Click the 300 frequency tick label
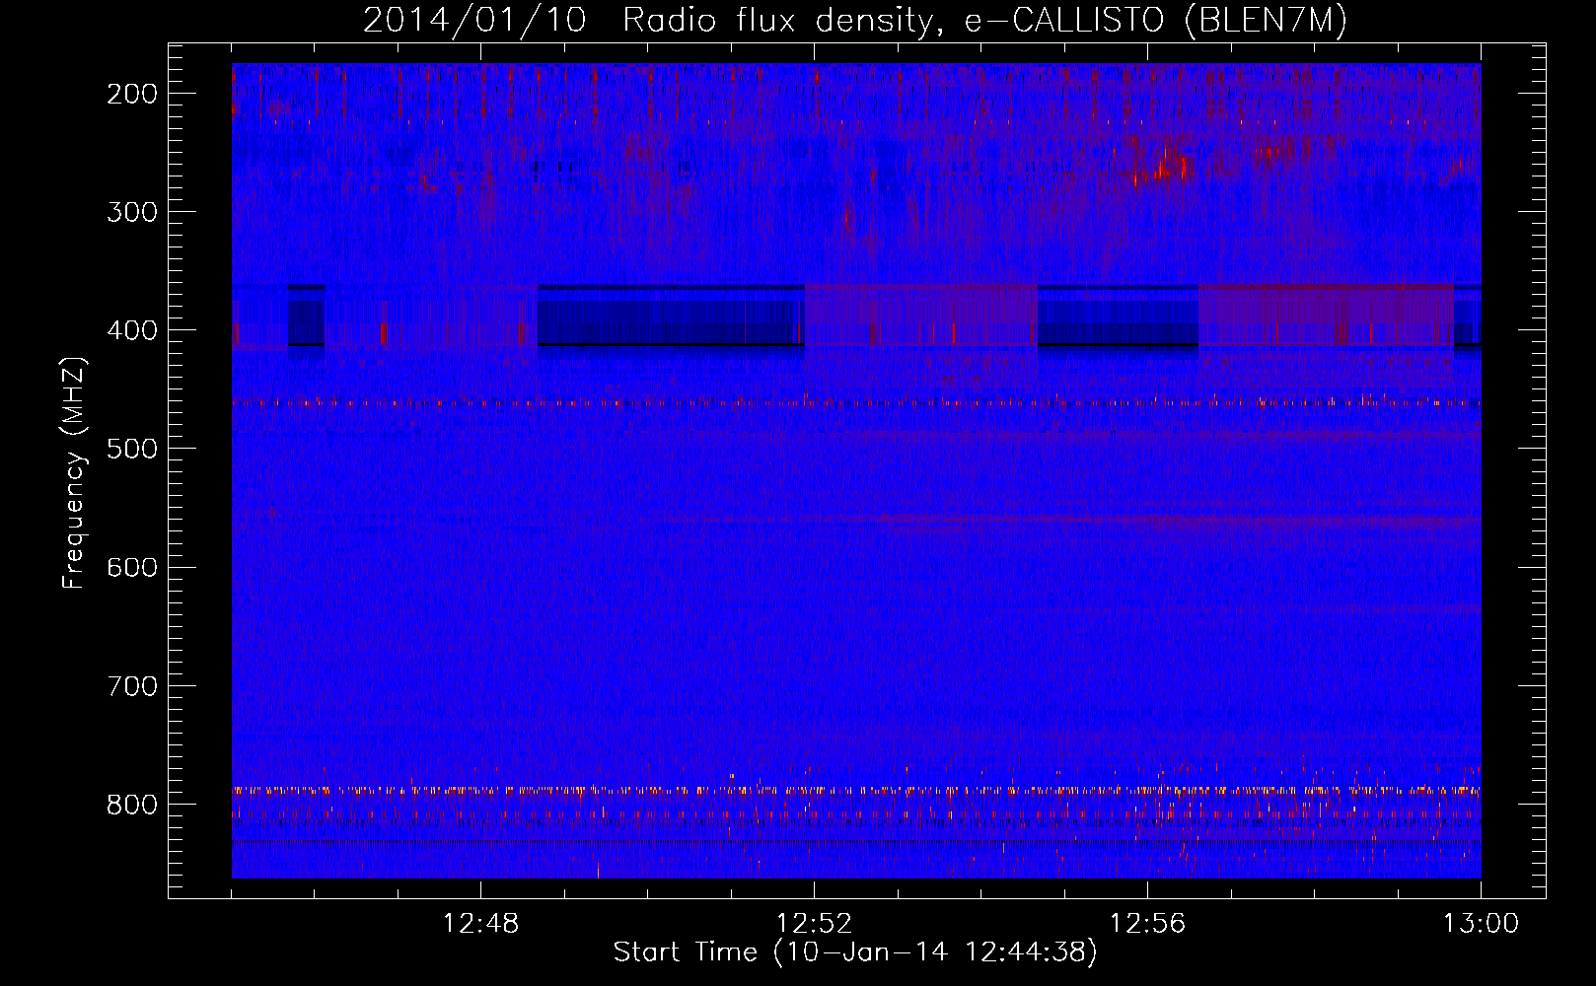This screenshot has height=986, width=1596. [132, 212]
